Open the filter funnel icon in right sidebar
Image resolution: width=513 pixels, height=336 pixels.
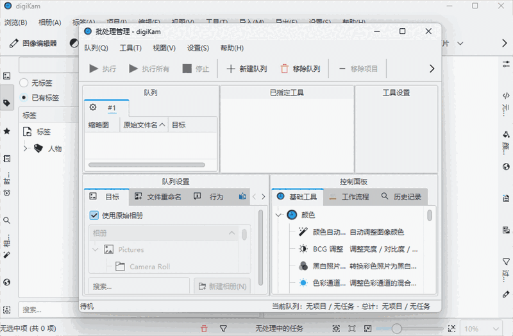pyautogui.click(x=506, y=261)
